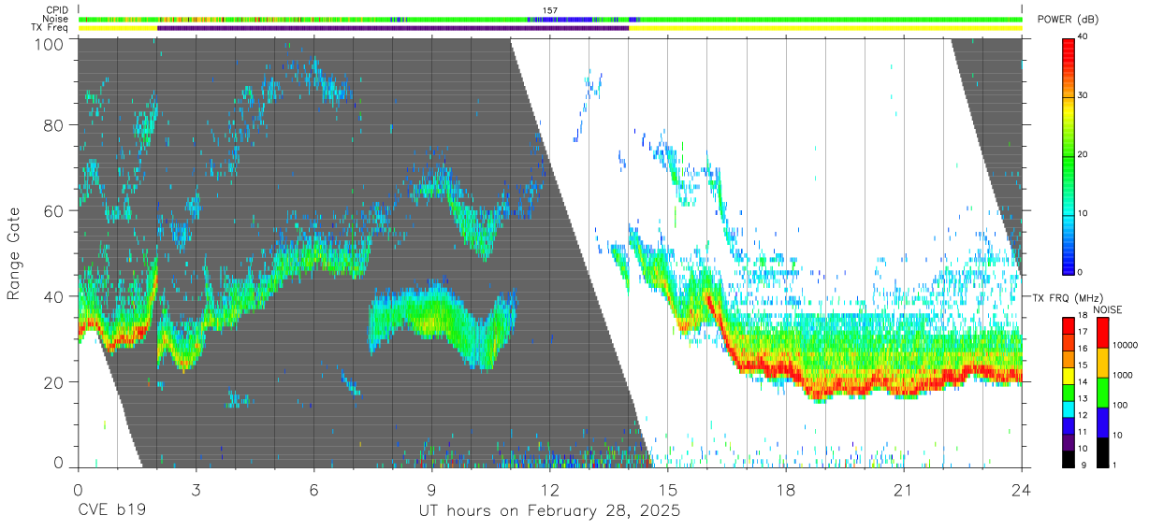Click the 10000 label on NOISE legend

1126,346
